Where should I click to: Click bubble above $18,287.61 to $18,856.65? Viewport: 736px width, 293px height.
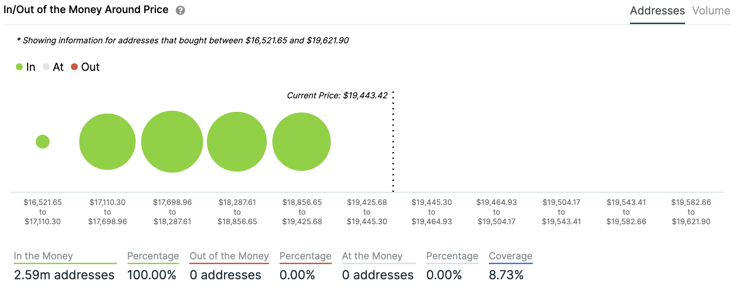pos(237,142)
